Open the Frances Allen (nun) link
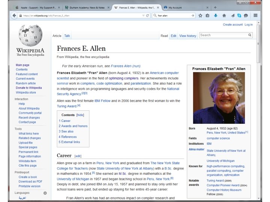 [x=126, y=66]
